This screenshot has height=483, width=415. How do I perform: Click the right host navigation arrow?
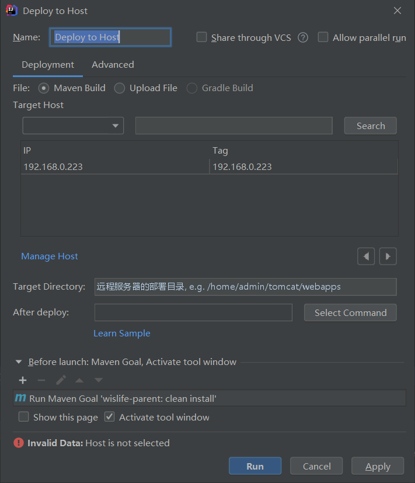pos(388,256)
